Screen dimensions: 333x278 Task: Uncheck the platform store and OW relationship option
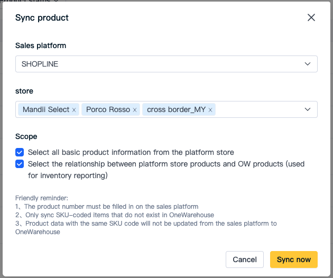(x=20, y=164)
